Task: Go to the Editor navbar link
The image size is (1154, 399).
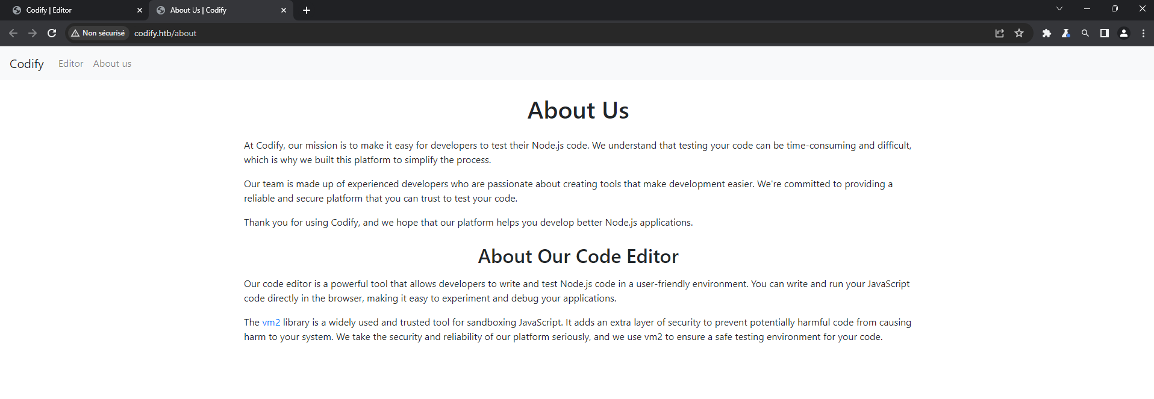Action: tap(70, 64)
